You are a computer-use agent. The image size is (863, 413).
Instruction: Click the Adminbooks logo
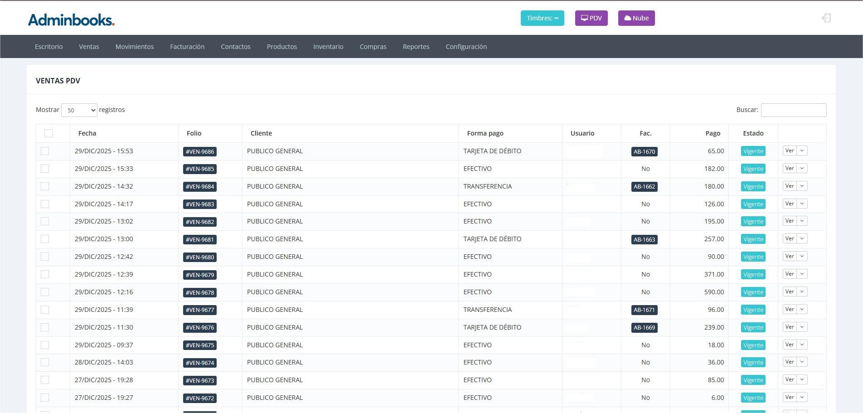[71, 19]
